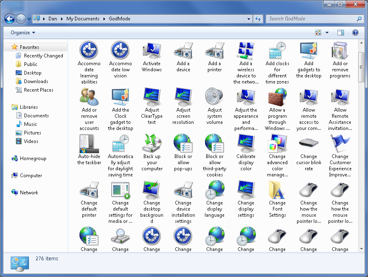Select the Change Font Settings icon

pyautogui.click(x=277, y=190)
